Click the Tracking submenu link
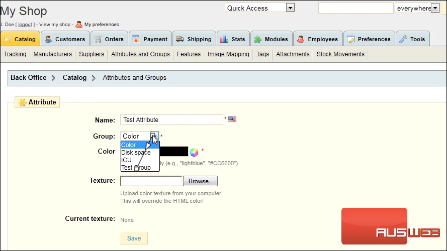This screenshot has height=251, width=447. point(15,54)
